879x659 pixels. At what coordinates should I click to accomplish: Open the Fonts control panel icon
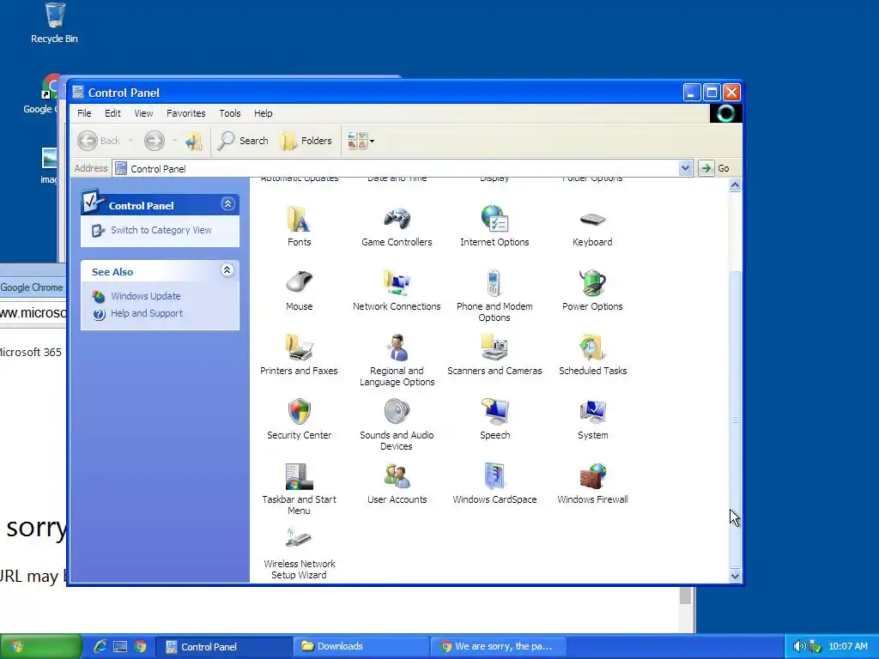pyautogui.click(x=299, y=227)
